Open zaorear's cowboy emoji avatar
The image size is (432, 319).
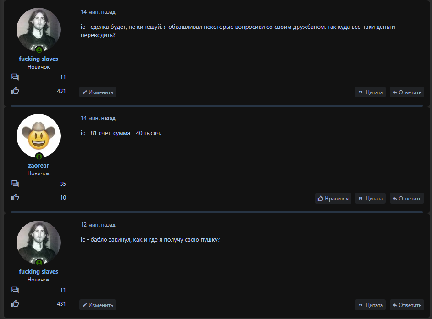pos(39,135)
